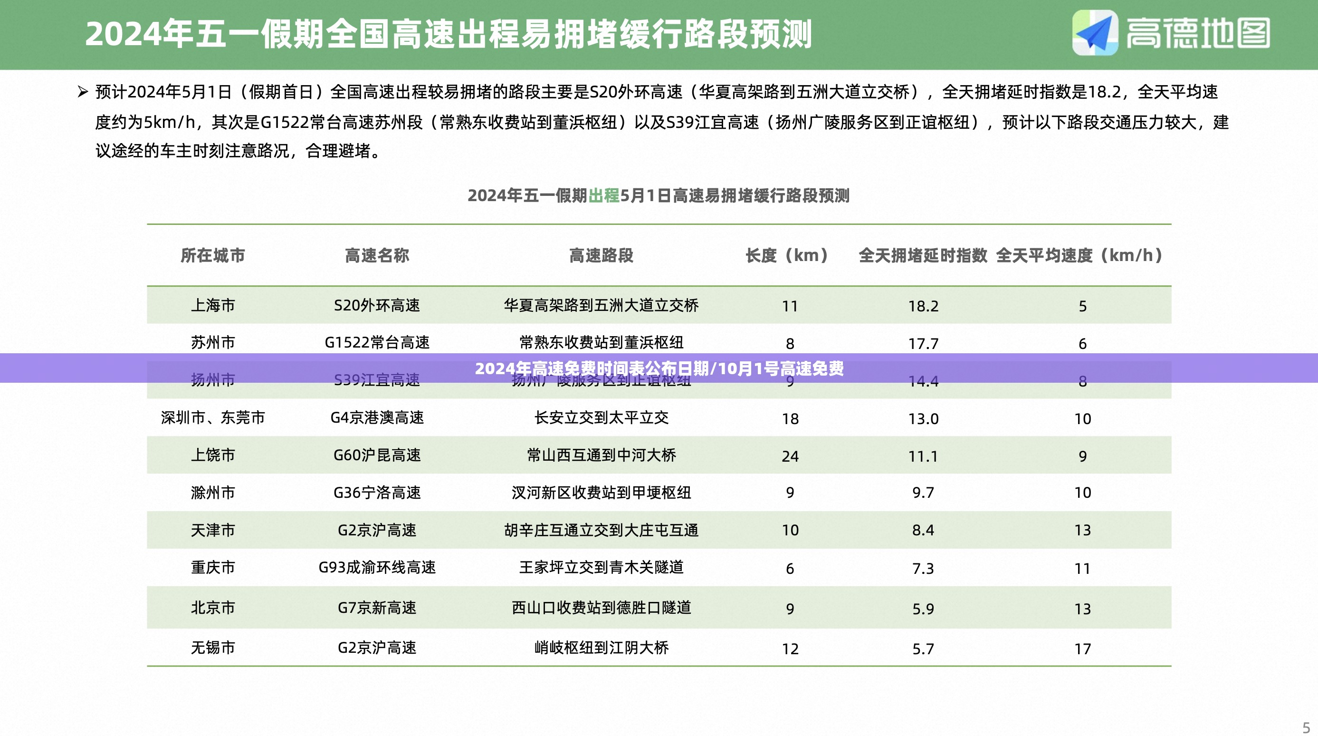
Task: Click the G93成渝环线高速 cell
Action: tap(377, 567)
